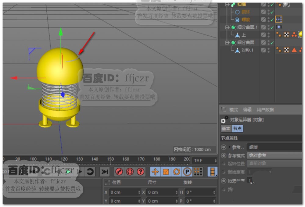Click the polygon object icon beside 对称.1
Screen dimensions: 305x207
click(x=237, y=50)
